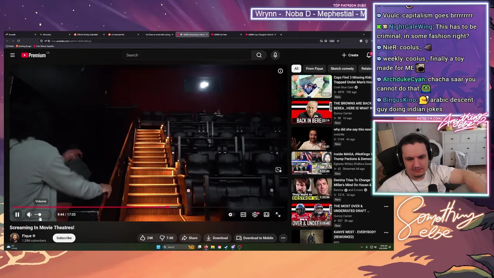Reload the page in the browser

[18, 41]
